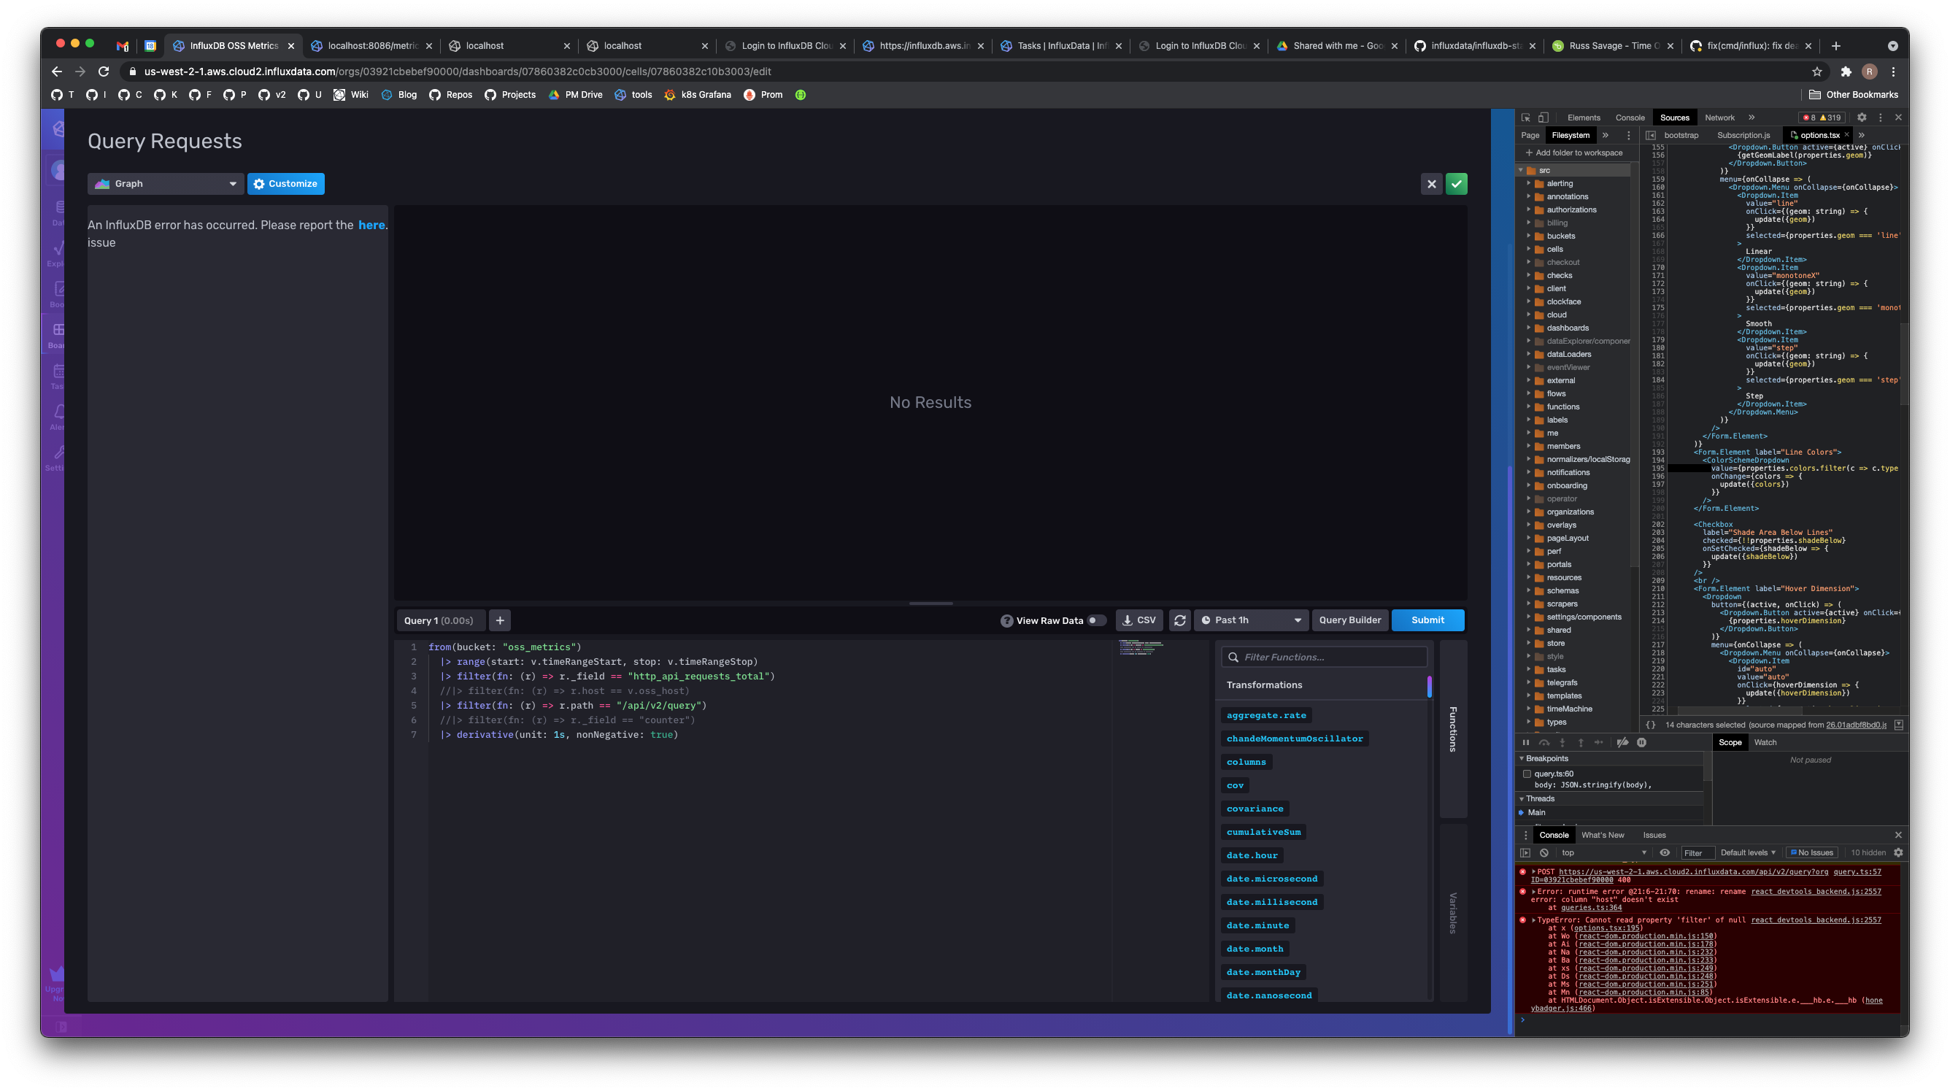This screenshot has width=1950, height=1091.
Task: Switch to the Network tab in DevTools
Action: coord(1720,117)
